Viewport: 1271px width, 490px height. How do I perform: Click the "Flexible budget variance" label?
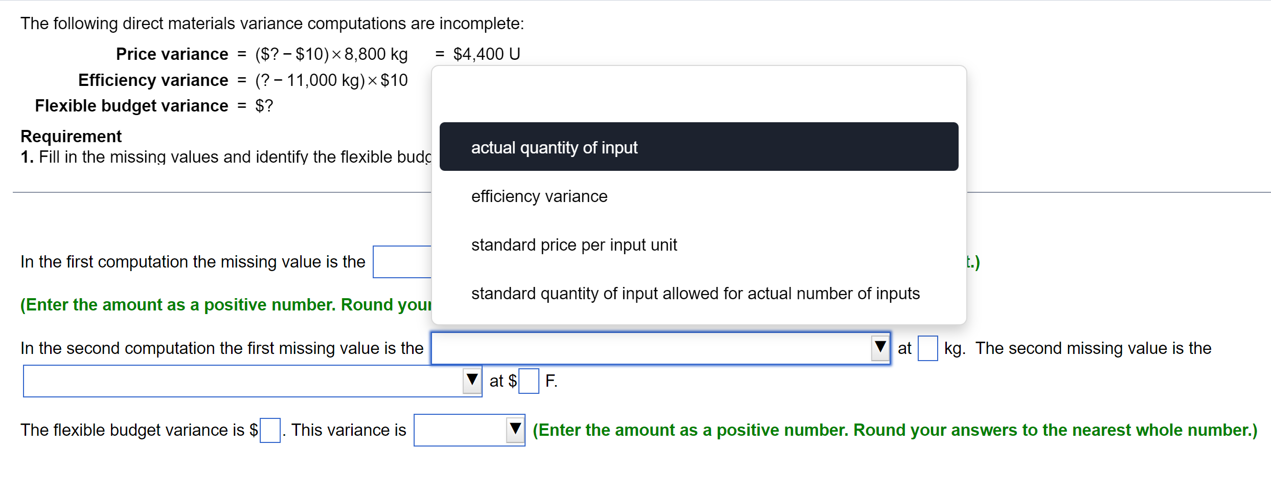[131, 106]
